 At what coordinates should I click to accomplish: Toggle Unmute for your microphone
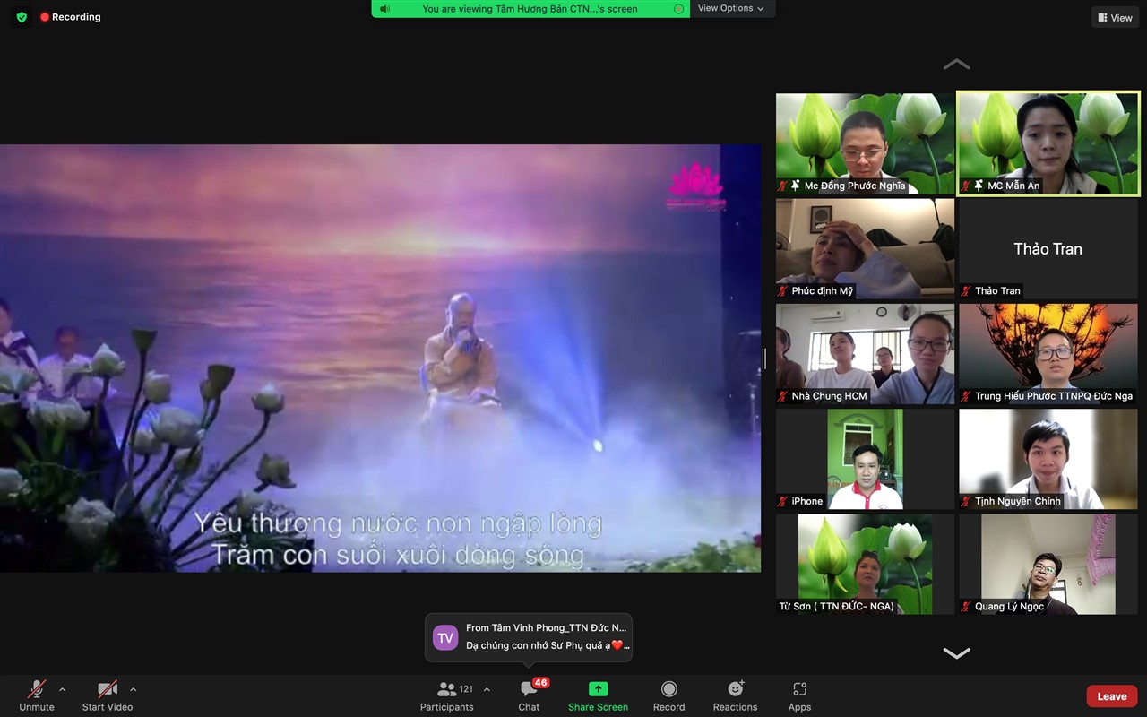(37, 695)
